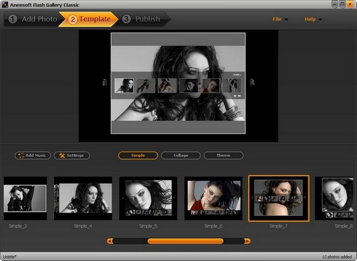Click the app icon in title bar
Viewport: 357px width, 261px height.
click(5, 4)
